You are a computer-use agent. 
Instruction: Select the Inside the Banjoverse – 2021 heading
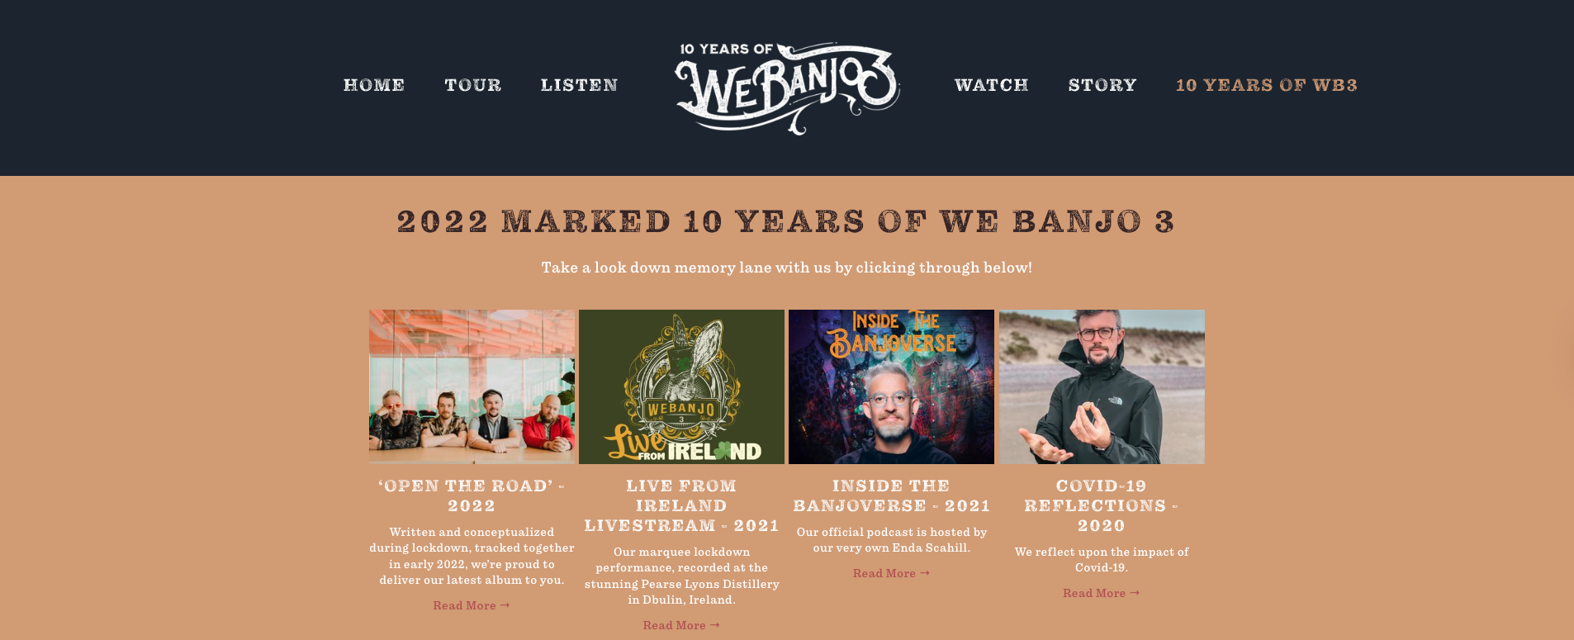(x=891, y=495)
